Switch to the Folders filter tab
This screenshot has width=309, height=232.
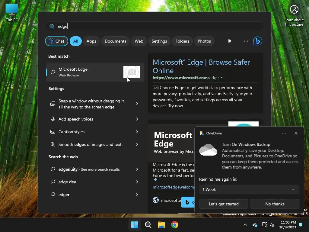coord(182,41)
